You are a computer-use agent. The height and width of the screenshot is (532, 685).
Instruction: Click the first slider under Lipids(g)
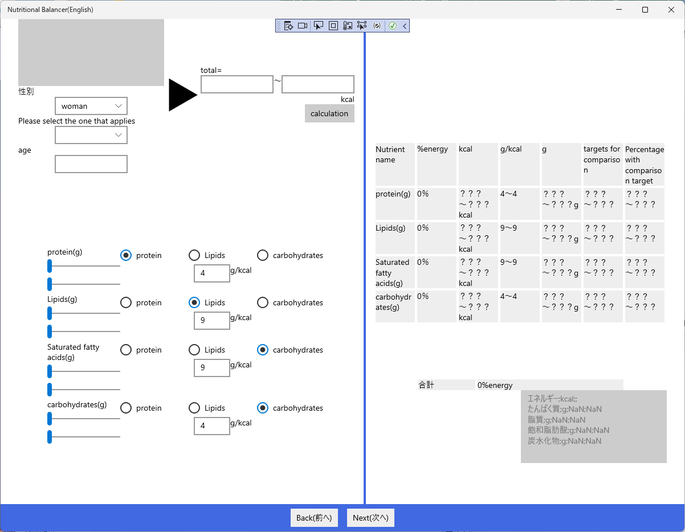pos(84,313)
